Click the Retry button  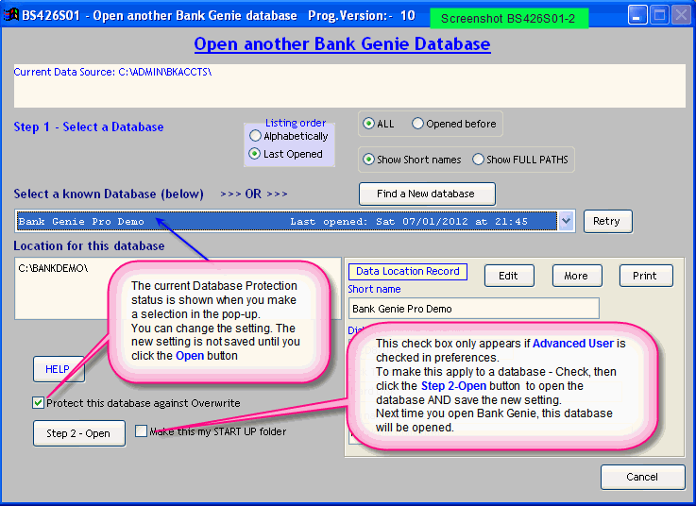pyautogui.click(x=607, y=221)
